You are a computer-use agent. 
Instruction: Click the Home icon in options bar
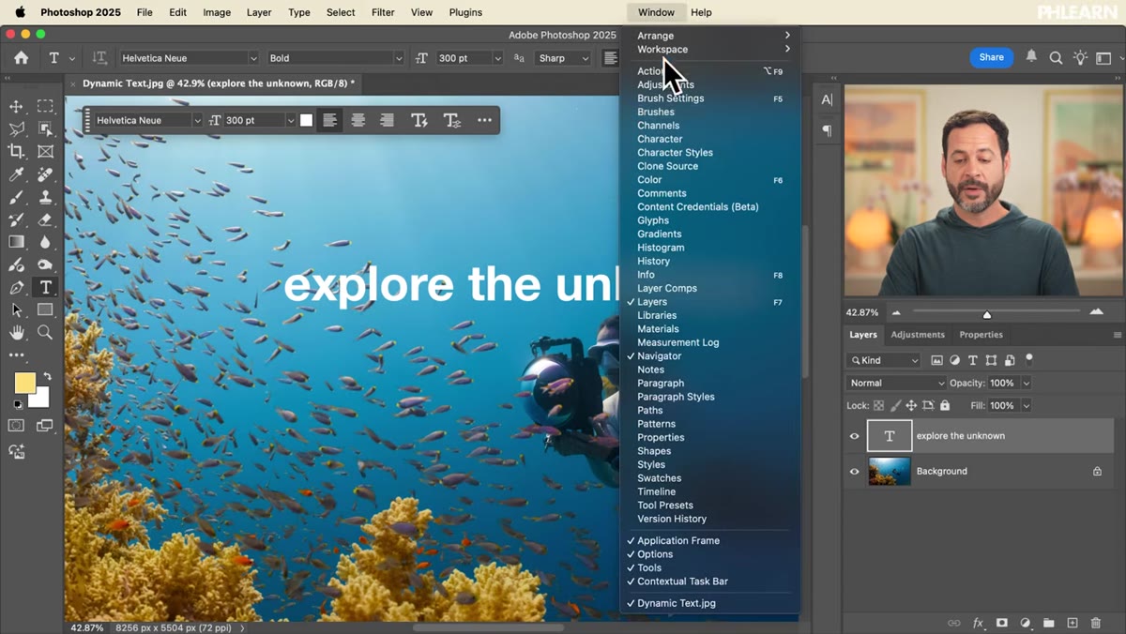[x=21, y=58]
